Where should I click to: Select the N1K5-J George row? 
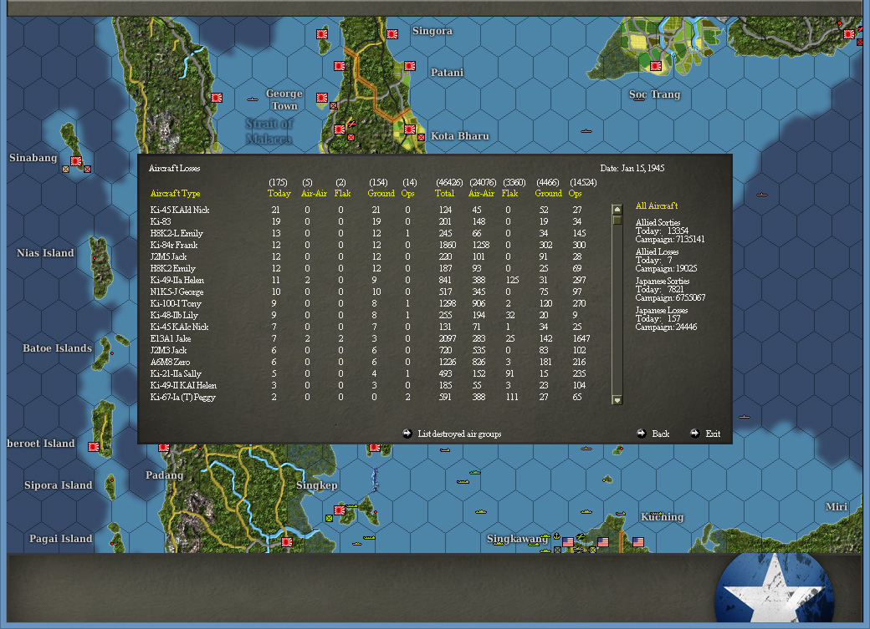pos(371,292)
